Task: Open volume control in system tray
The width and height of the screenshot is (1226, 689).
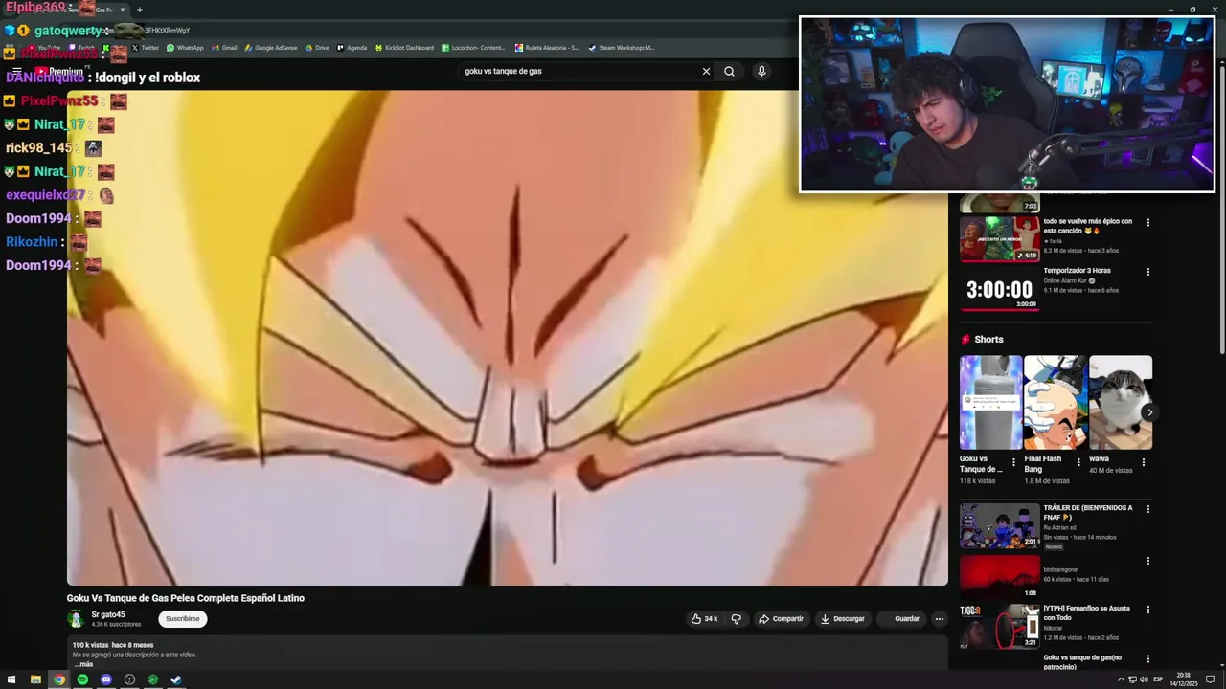Action: (1145, 679)
